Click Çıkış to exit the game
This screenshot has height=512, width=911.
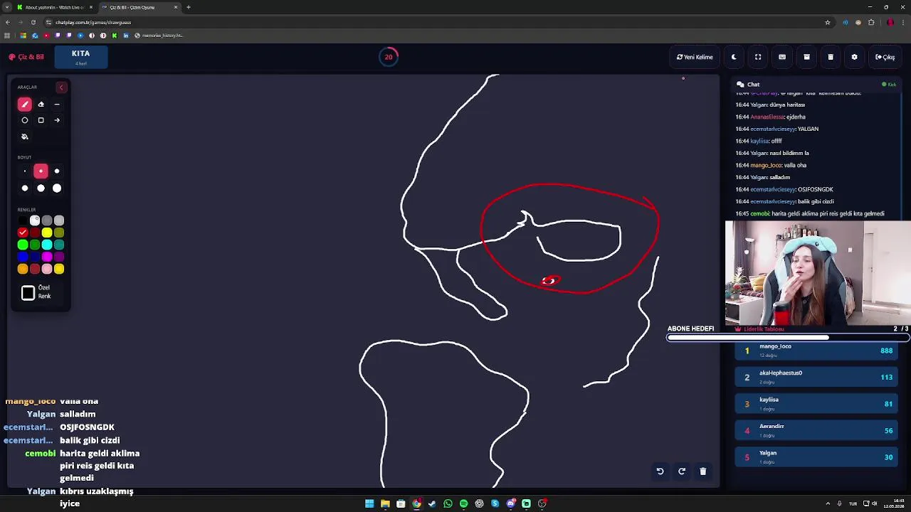tap(885, 57)
